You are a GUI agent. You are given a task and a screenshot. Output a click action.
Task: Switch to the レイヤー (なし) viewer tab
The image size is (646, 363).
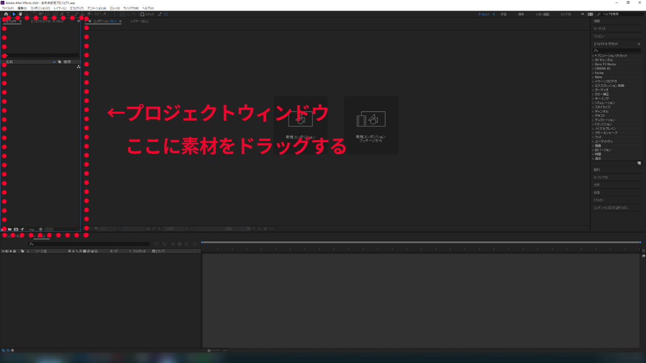pyautogui.click(x=139, y=21)
